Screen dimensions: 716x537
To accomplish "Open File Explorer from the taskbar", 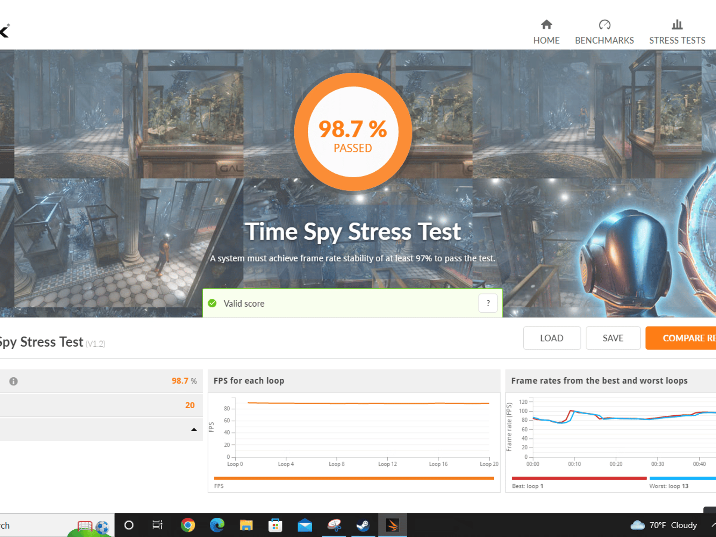I will (246, 525).
